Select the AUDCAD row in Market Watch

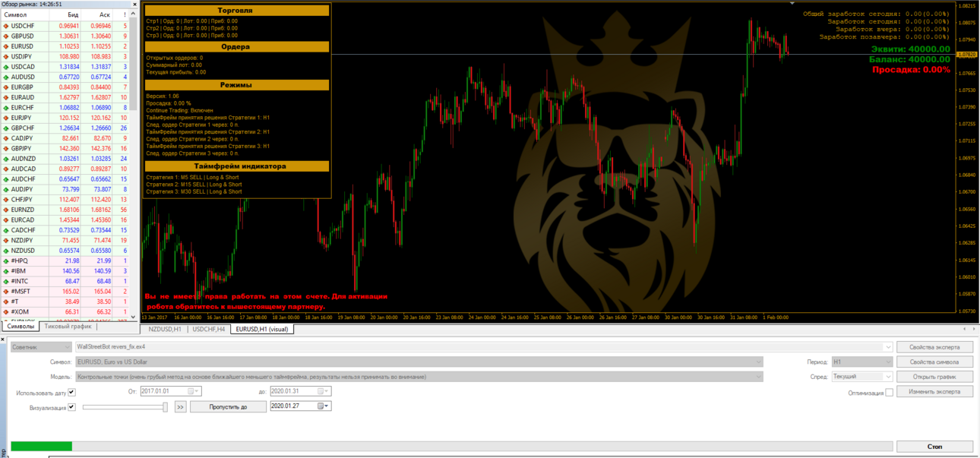point(65,169)
